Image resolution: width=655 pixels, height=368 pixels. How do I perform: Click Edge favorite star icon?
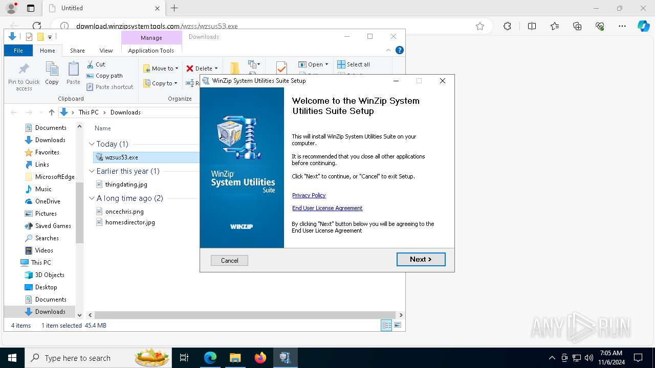[x=479, y=26]
